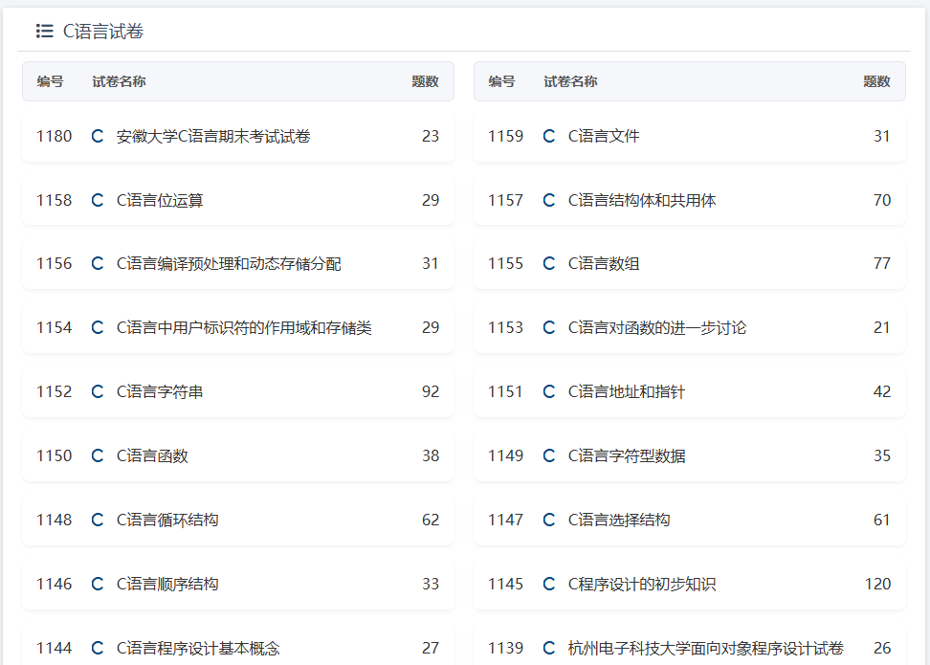
Task: Click the C icon in row 1139
Action: click(x=548, y=648)
